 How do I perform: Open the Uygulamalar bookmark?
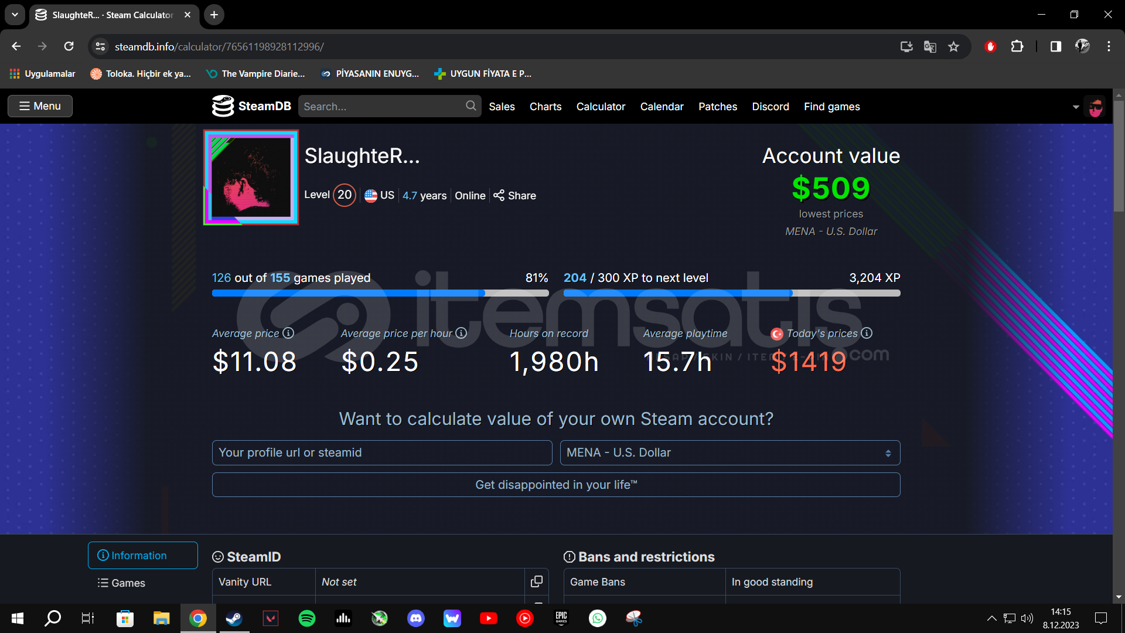click(43, 73)
